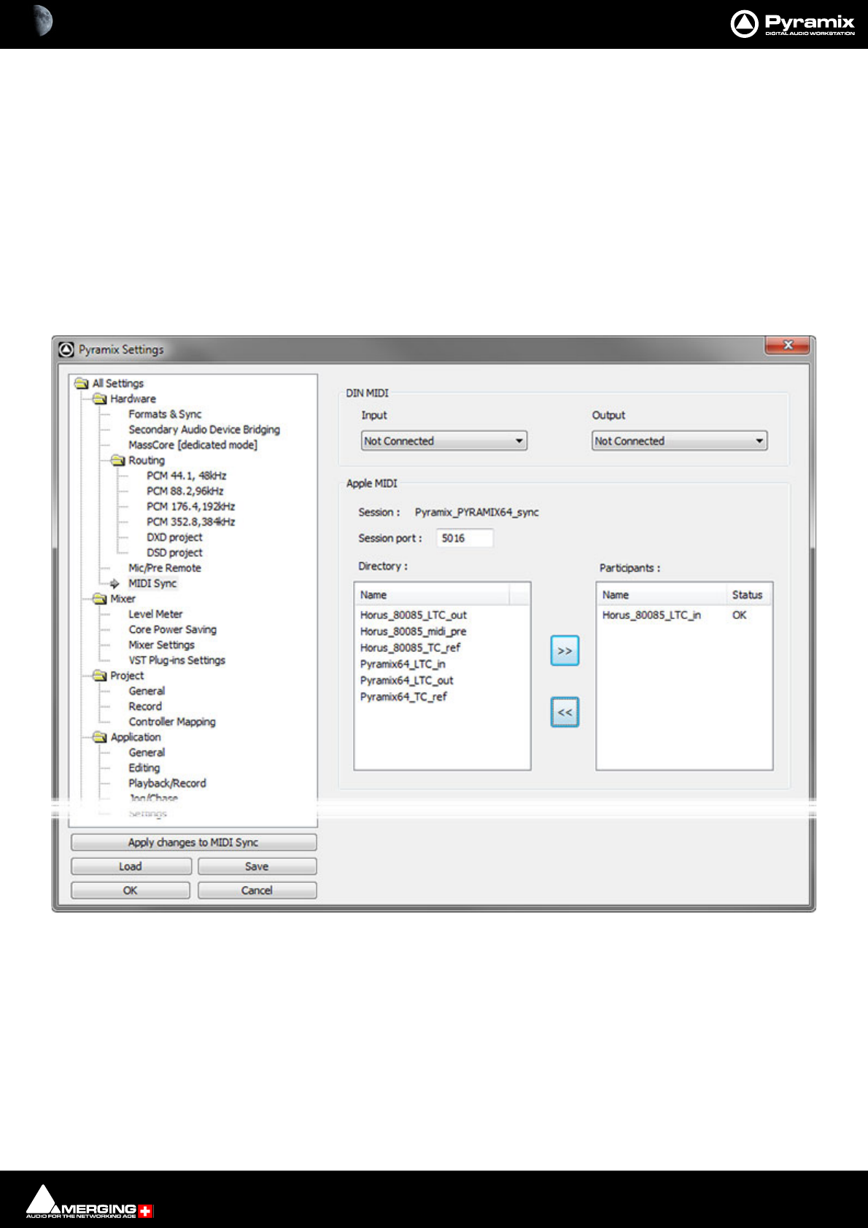Image resolution: width=868 pixels, height=1228 pixels.
Task: Select Pyramix64_LTC_out in Directory
Action: (x=407, y=680)
